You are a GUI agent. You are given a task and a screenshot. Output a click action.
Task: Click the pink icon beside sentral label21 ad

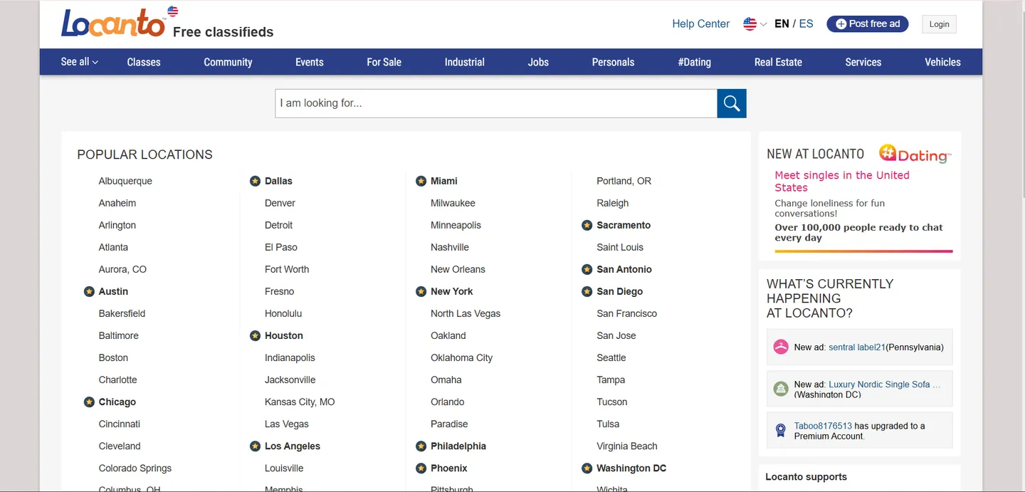(781, 347)
